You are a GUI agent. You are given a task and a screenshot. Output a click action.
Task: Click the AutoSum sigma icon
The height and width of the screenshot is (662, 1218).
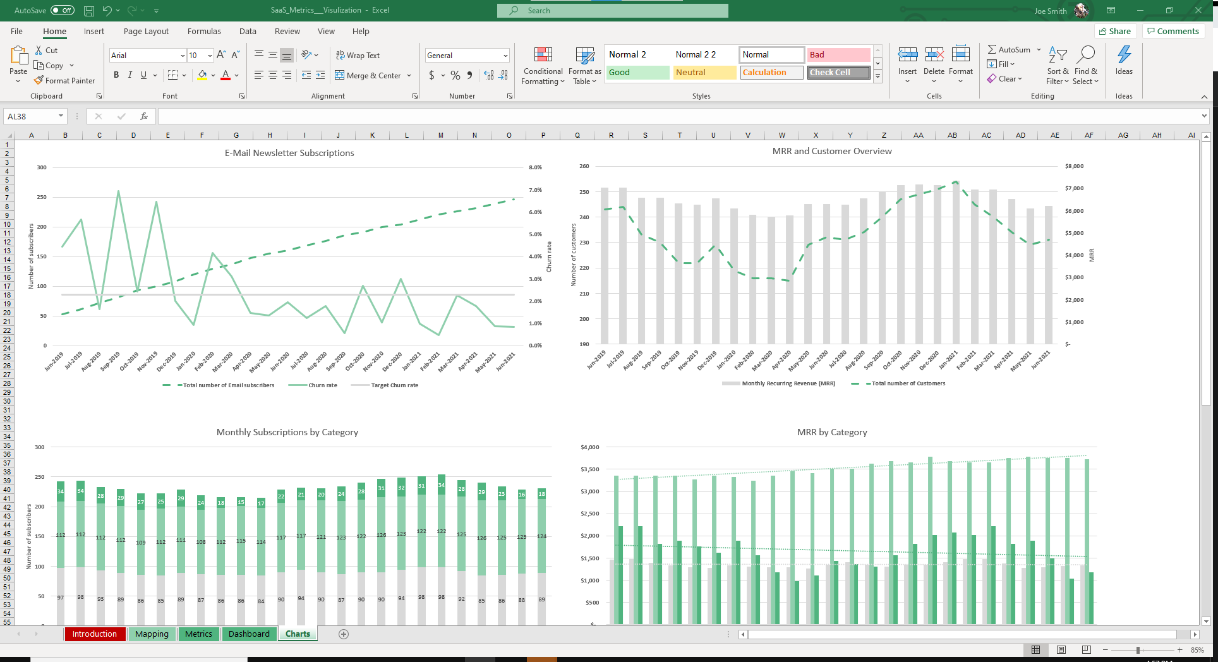pos(992,49)
